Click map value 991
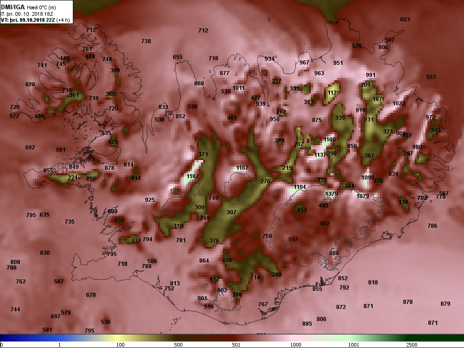This screenshot has width=464, height=348. 370,75
